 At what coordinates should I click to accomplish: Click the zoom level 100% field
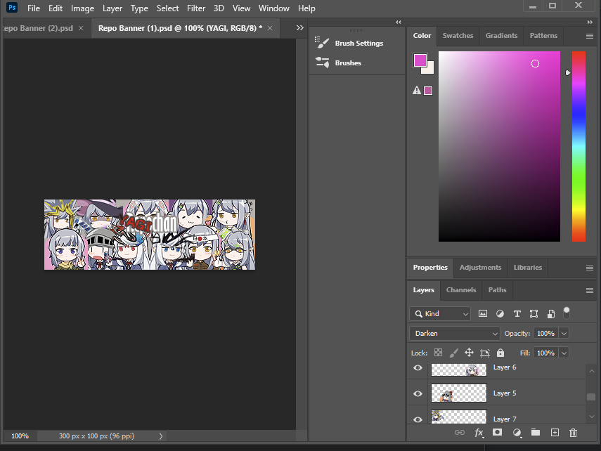pyautogui.click(x=20, y=436)
